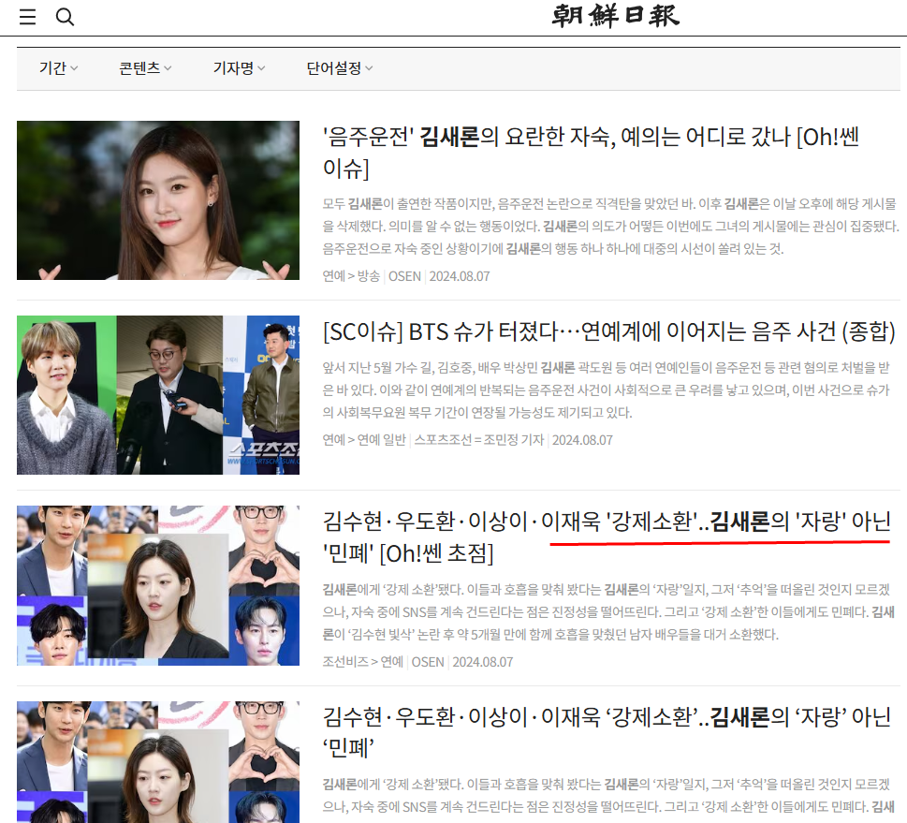Expand the 단어설정 filter dropdown
907x823 pixels.
tap(340, 68)
